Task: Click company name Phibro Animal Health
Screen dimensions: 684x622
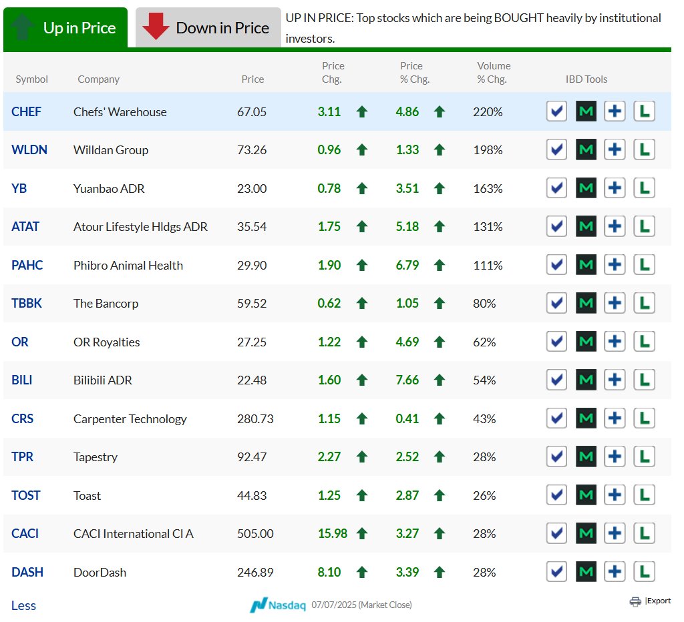Action: coord(128,266)
